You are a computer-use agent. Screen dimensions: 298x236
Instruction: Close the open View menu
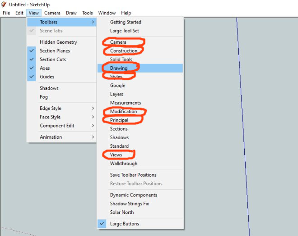point(34,13)
